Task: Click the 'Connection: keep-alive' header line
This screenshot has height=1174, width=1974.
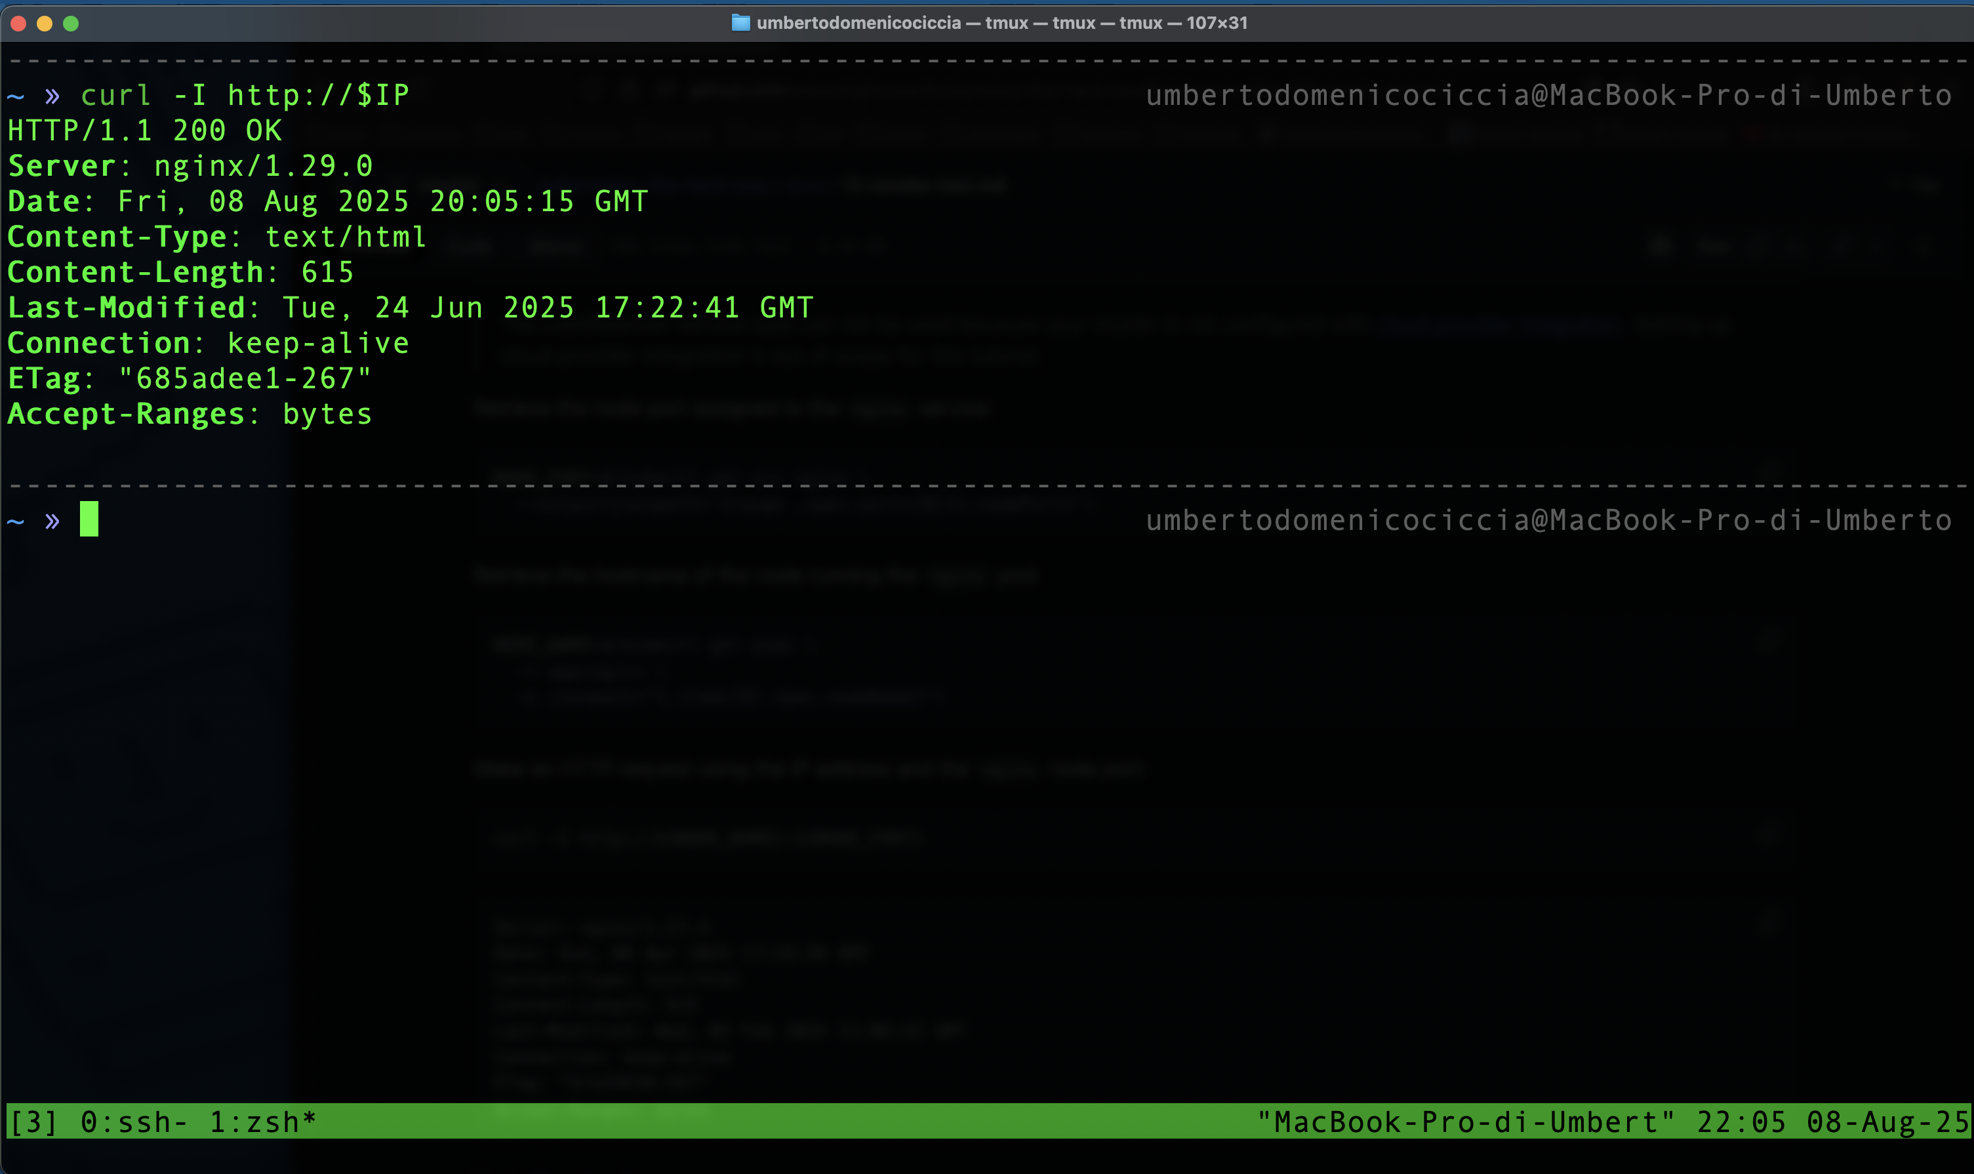Action: pos(209,343)
